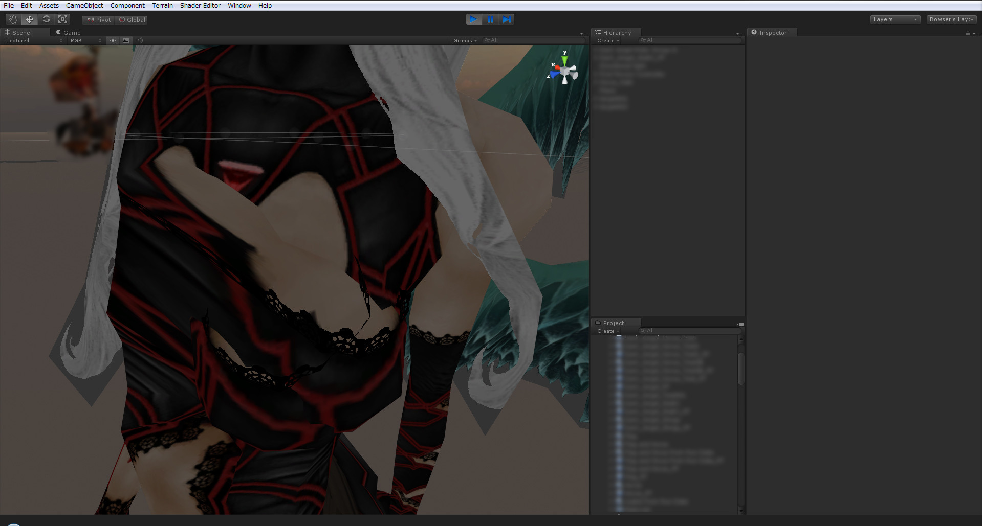Screen dimensions: 982x526
Task: Open the Hierarchy panel options menu
Action: coord(740,34)
